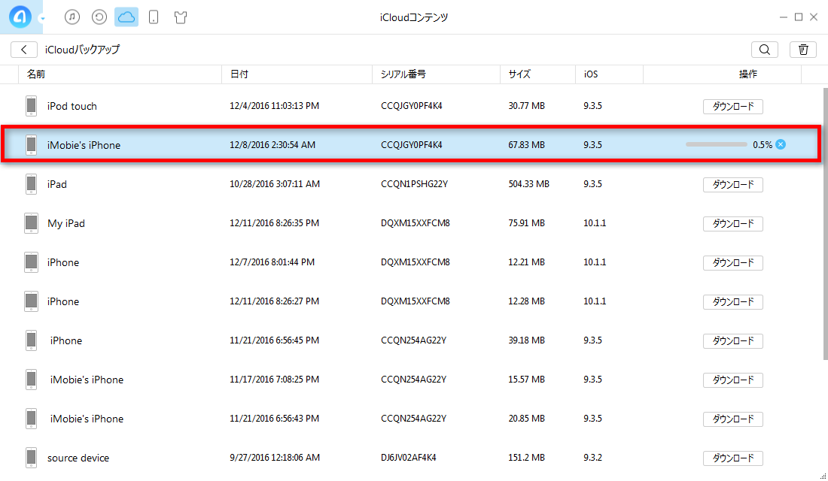
Task: Download the 12.21 MB iPhone backup
Action: (x=733, y=262)
